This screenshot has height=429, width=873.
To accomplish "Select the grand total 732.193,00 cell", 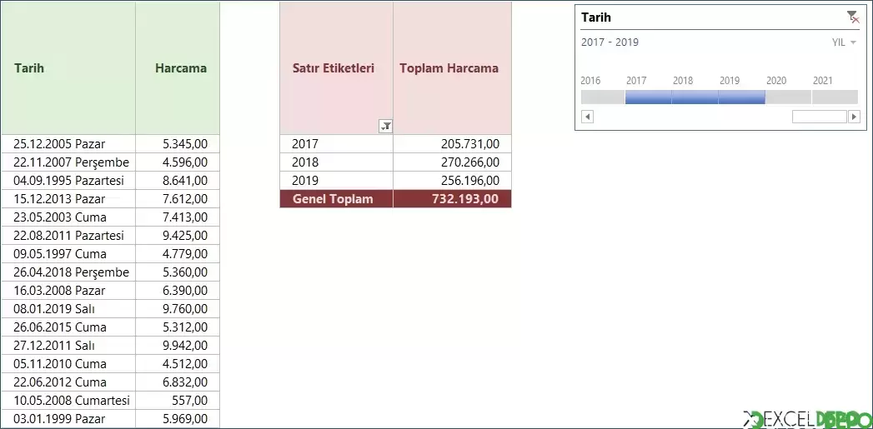I will (x=452, y=199).
